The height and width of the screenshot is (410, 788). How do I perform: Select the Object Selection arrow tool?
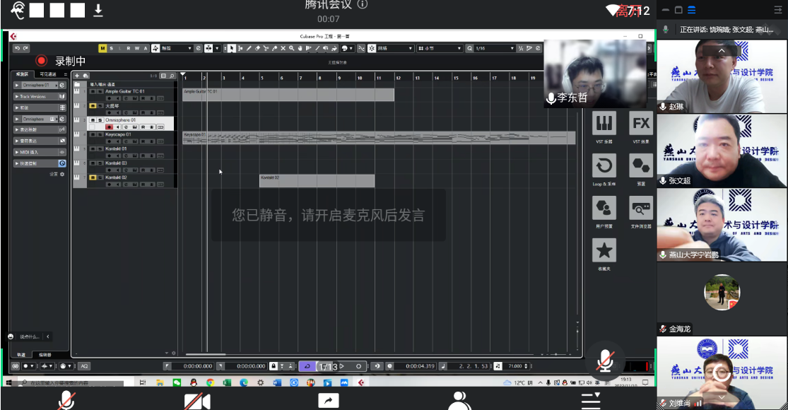tap(231, 48)
